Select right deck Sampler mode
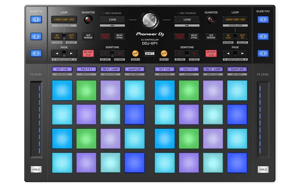Screen dimensions: 304x190 pyautogui.click(x=237, y=69)
